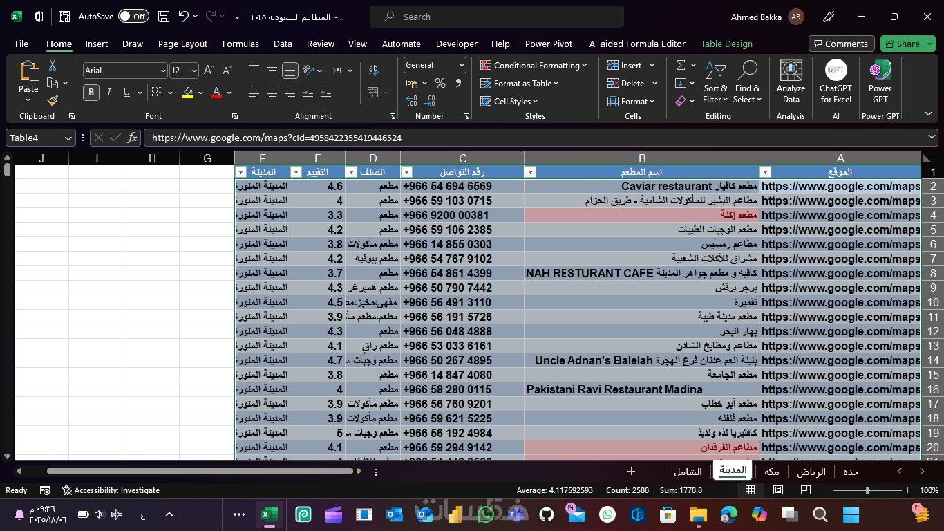This screenshot has height=531, width=944.
Task: Open filter dropdown for التقييم column
Action: [x=296, y=172]
